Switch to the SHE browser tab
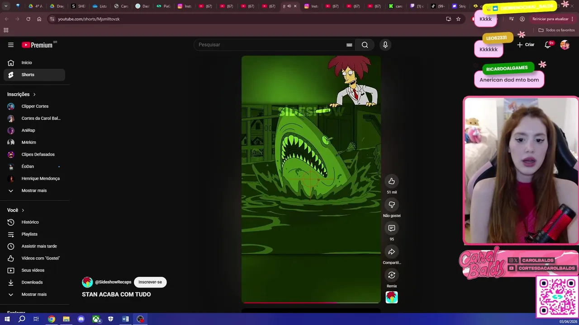The image size is (579, 325). click(x=79, y=6)
